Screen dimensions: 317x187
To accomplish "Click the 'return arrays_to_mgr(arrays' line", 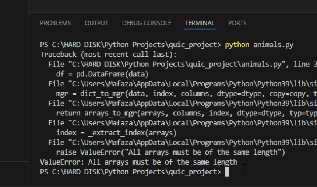I will pos(186,113).
